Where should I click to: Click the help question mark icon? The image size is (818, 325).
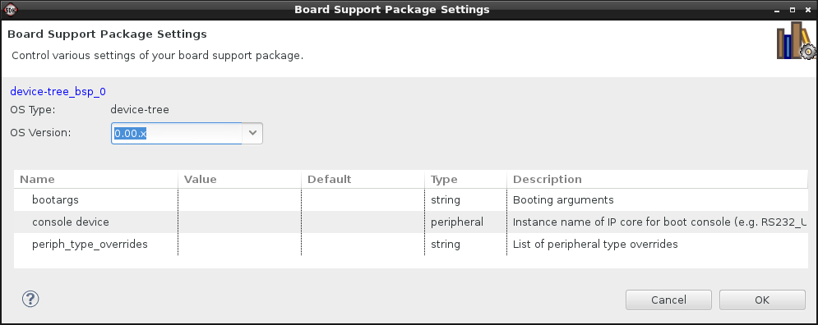click(30, 299)
